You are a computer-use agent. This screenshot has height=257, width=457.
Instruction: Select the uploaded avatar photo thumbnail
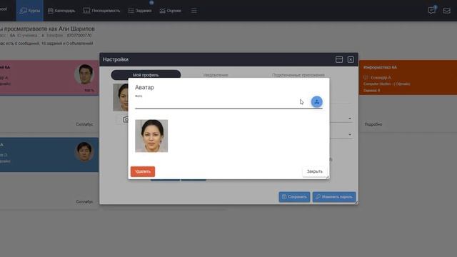click(x=151, y=136)
